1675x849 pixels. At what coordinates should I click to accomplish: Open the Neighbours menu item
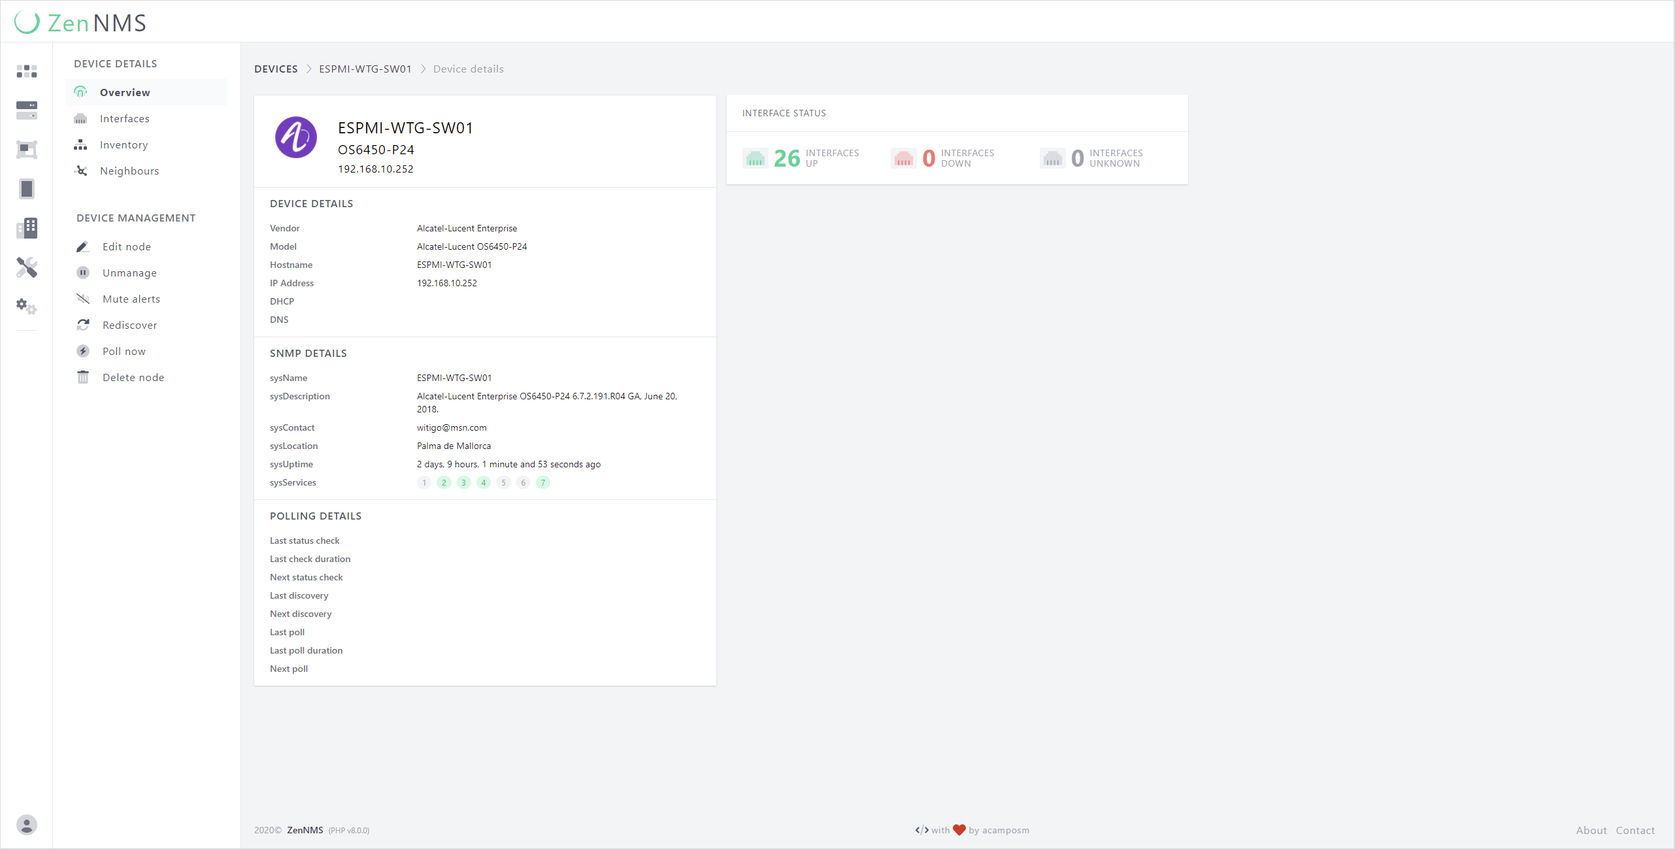tap(147, 171)
